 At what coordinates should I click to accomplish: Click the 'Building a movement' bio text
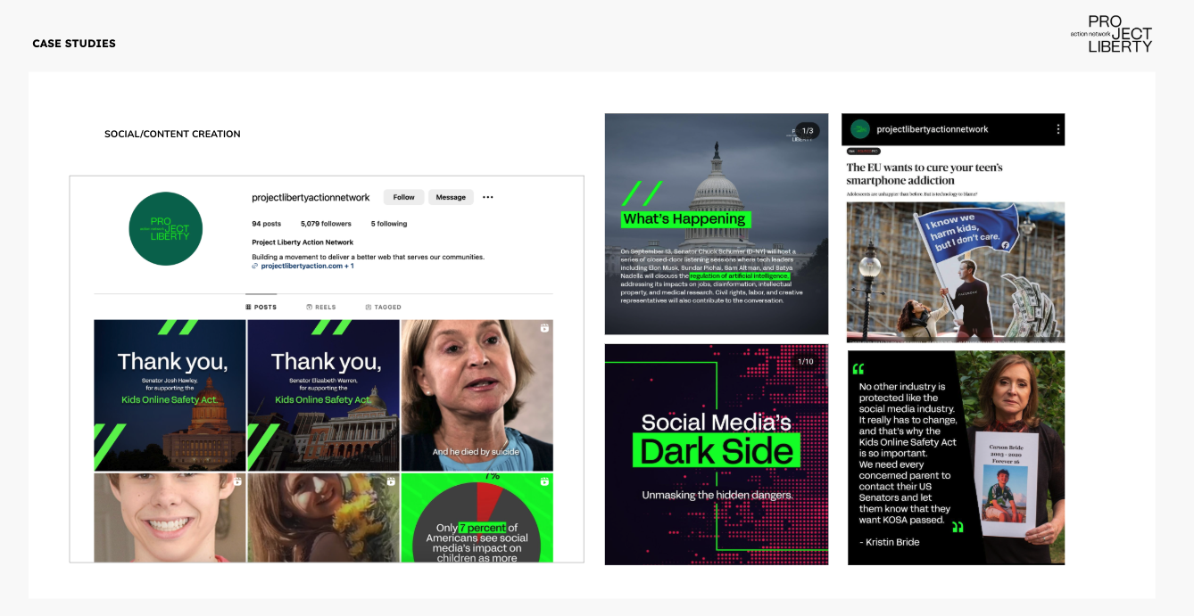(x=368, y=257)
